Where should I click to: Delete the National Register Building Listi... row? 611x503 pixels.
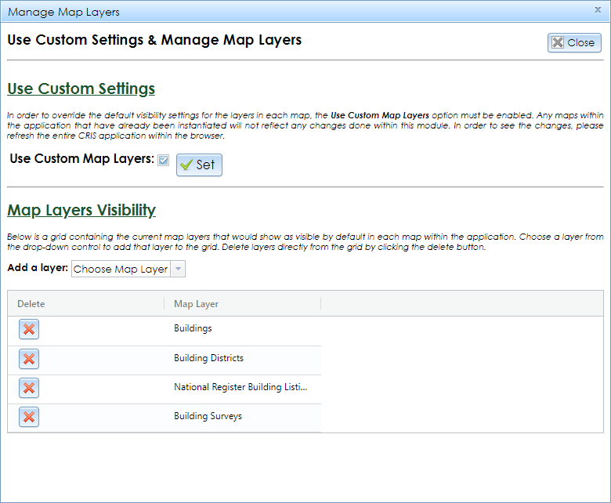tap(29, 388)
